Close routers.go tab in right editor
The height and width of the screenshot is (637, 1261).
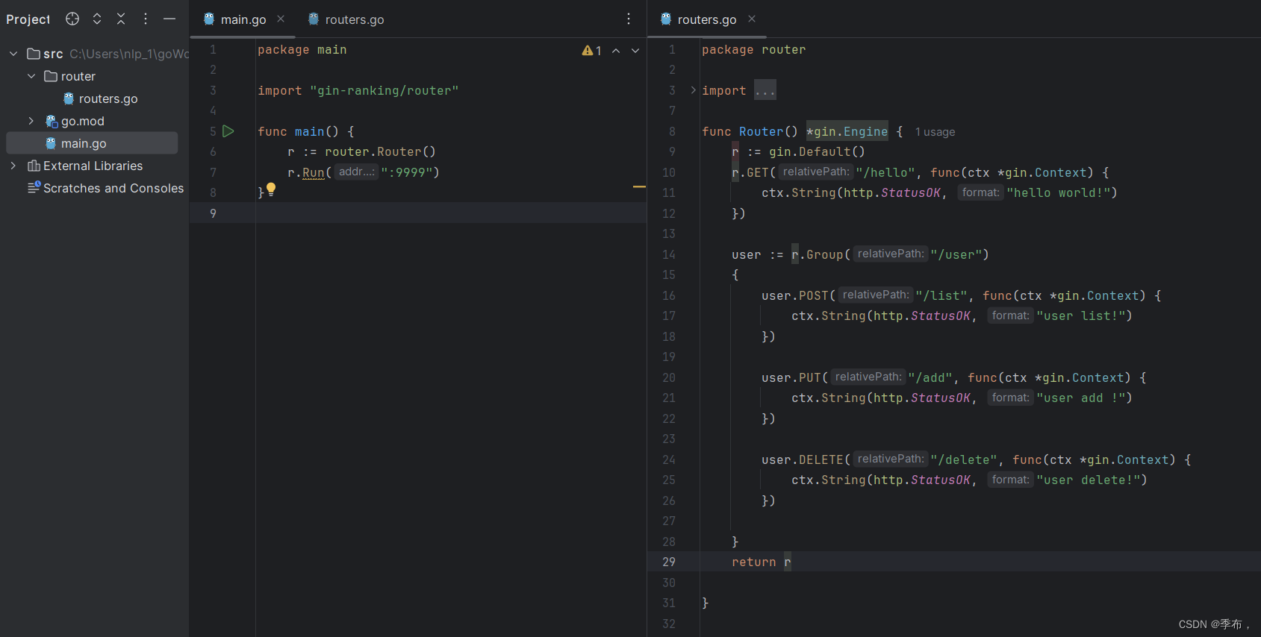point(752,19)
